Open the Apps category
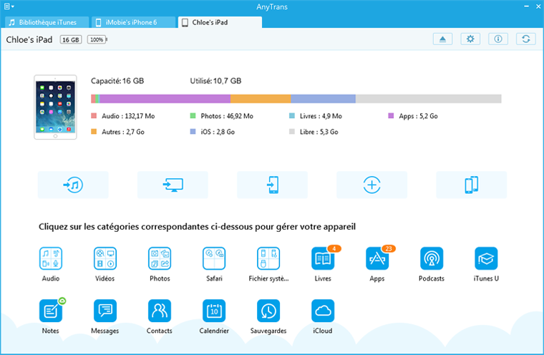The width and height of the screenshot is (544, 355). [x=377, y=258]
